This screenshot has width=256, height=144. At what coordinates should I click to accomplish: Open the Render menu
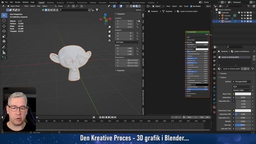click(x=18, y=2)
